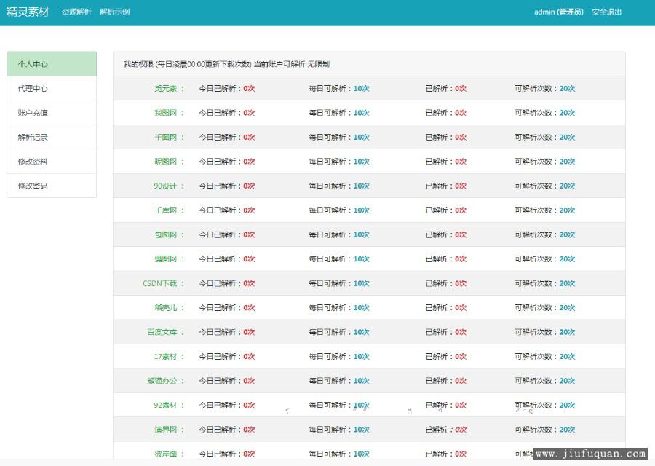Click 今日已解析 0次 in the 彼岸图 row
Image resolution: width=655 pixels, height=466 pixels.
tap(227, 454)
